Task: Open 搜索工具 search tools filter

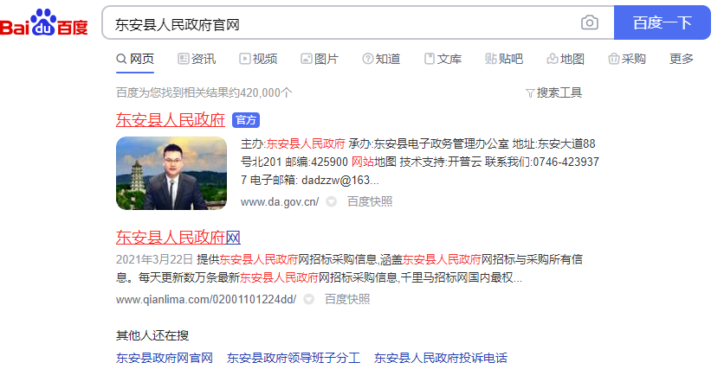Action: (x=553, y=93)
